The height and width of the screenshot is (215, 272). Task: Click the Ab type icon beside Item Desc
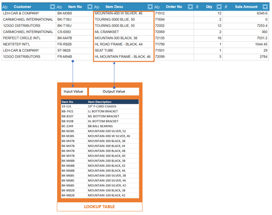[x=97, y=7]
